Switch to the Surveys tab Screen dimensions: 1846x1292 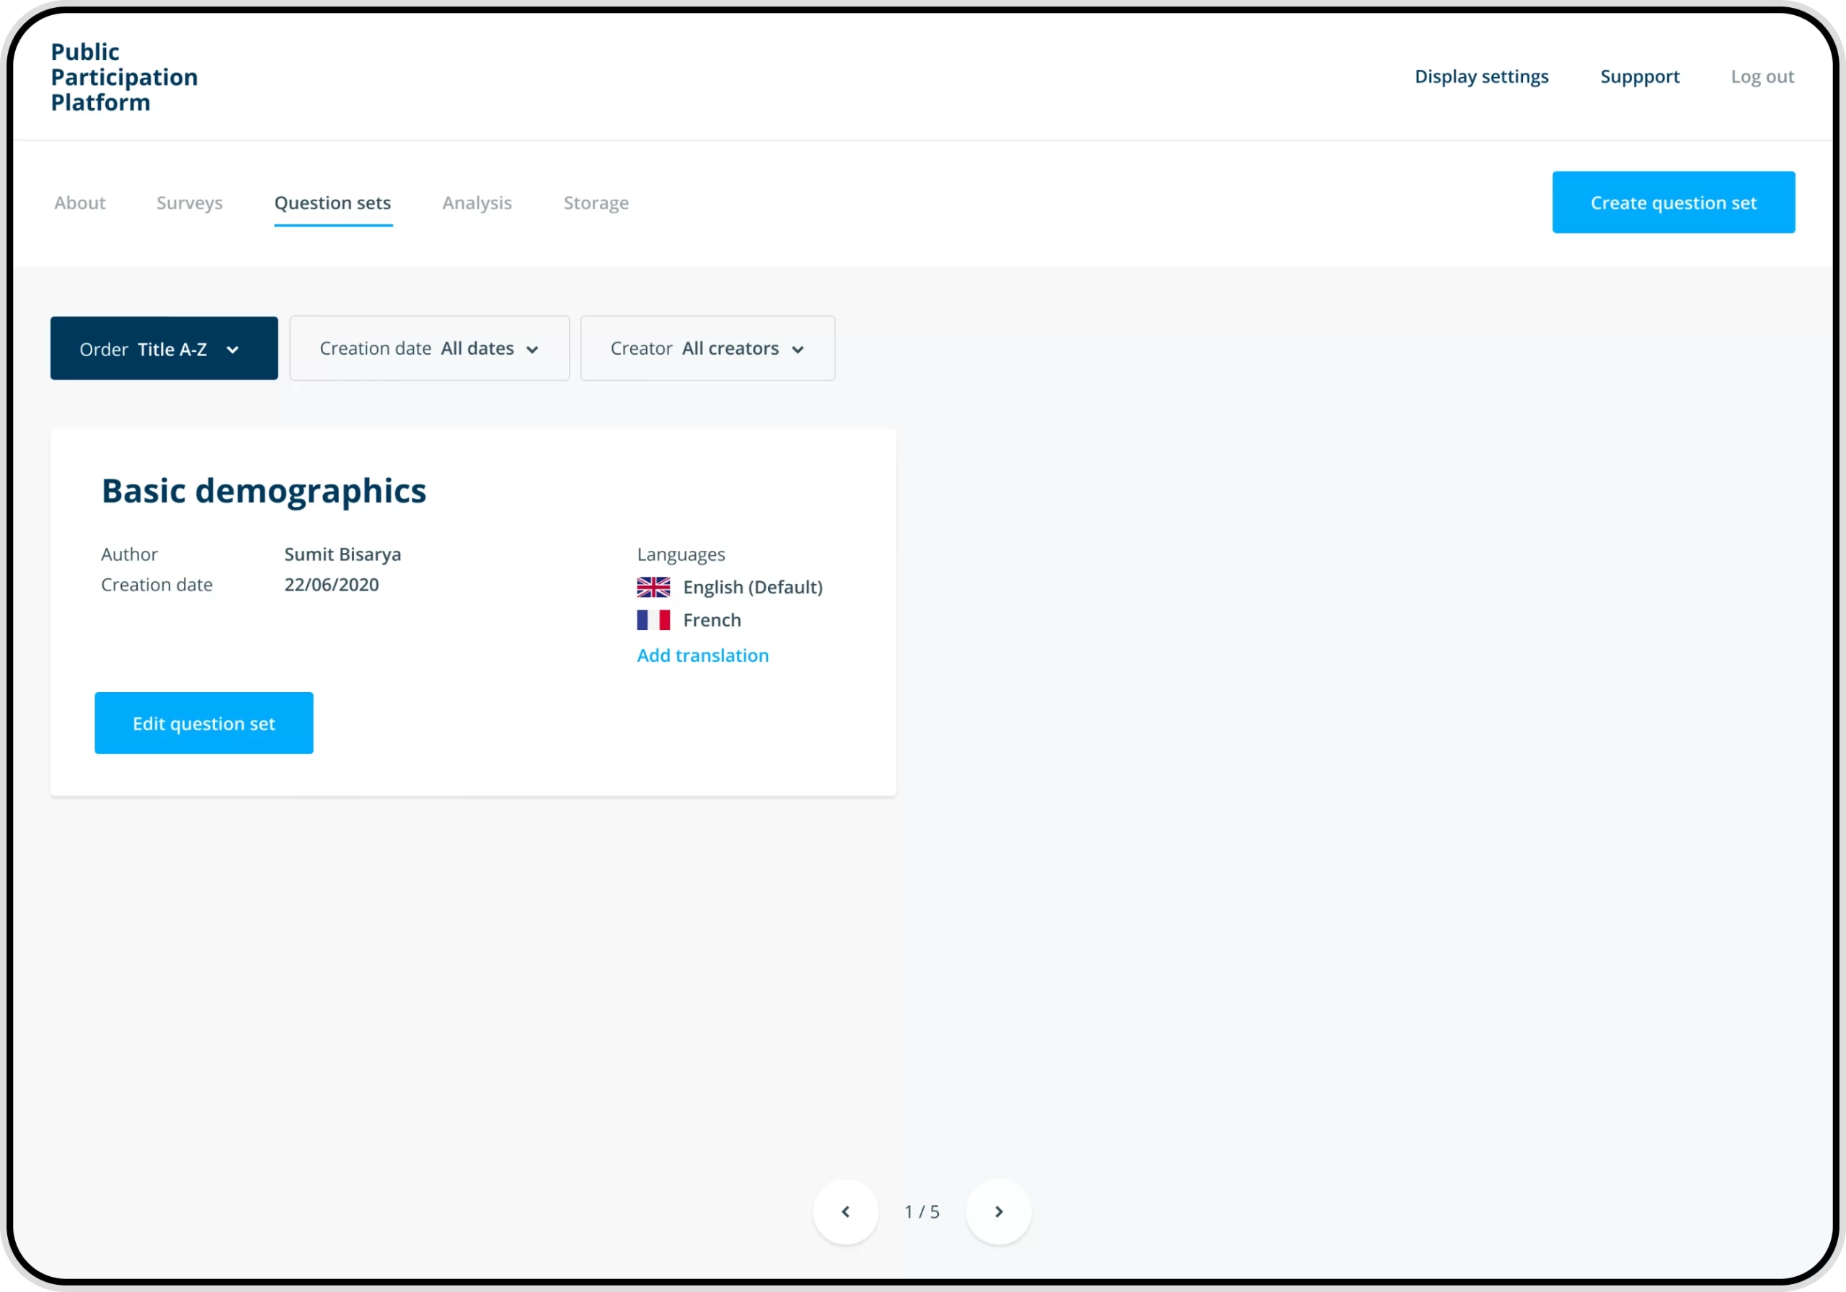pyautogui.click(x=190, y=203)
